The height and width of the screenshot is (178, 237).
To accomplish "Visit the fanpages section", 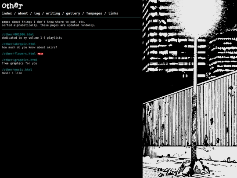I will tap(94, 13).
